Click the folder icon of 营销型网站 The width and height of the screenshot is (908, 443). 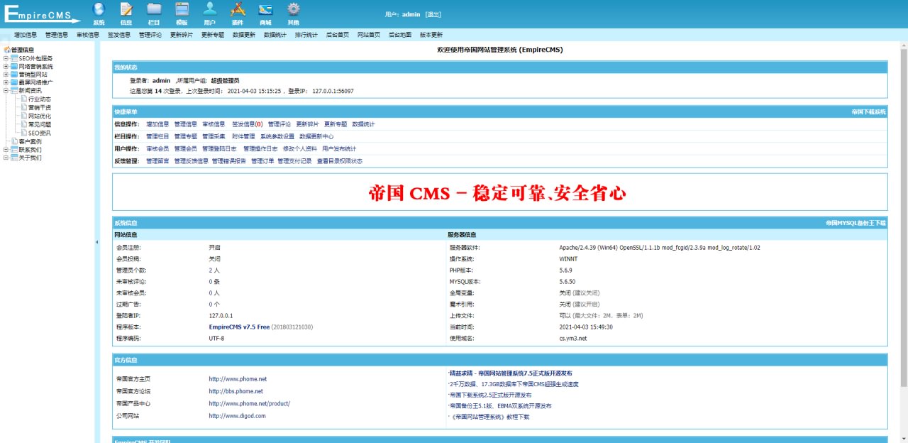click(14, 75)
